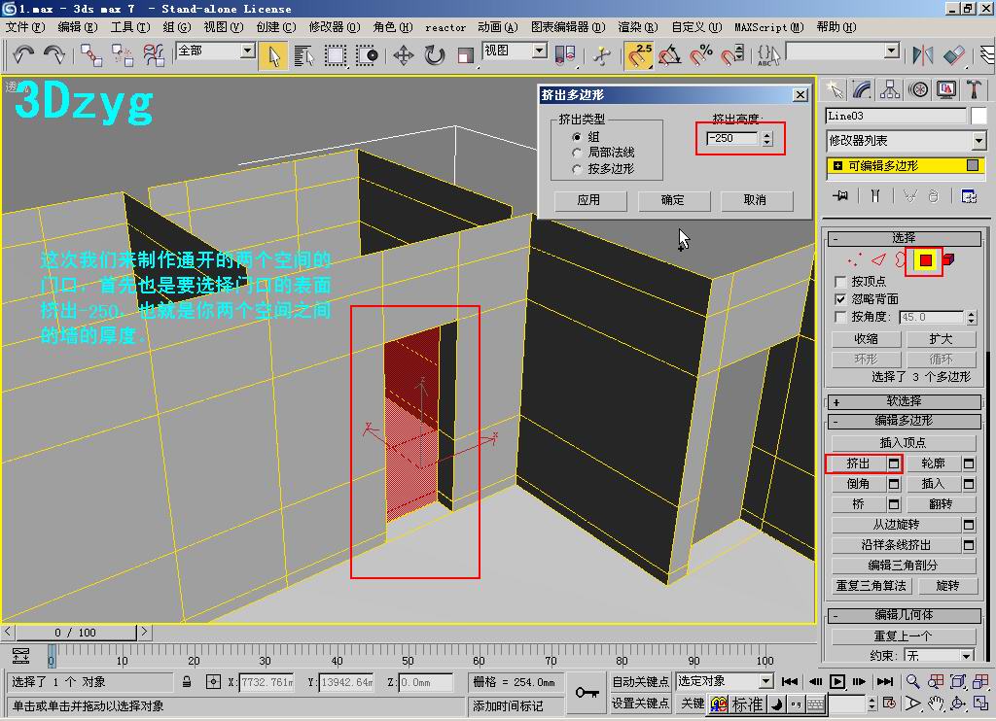Open the 修改器 menu
Viewport: 996px width, 721px height.
tap(335, 27)
